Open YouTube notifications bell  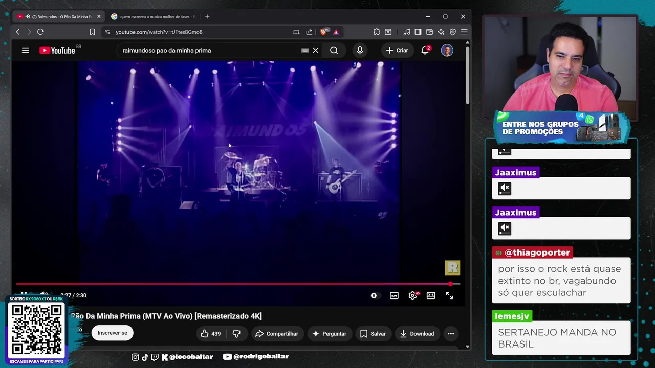[425, 50]
